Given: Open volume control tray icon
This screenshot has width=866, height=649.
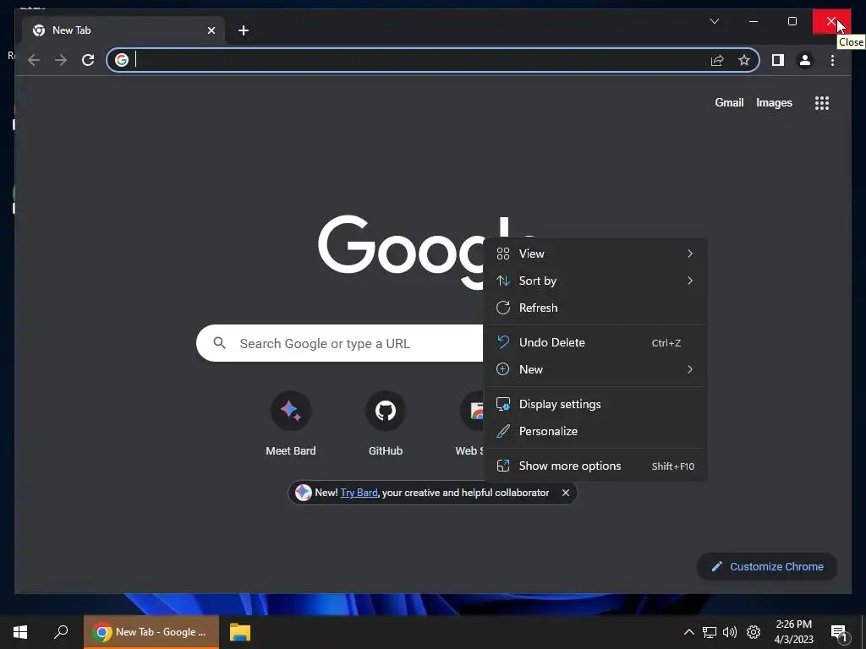Looking at the screenshot, I should point(730,632).
